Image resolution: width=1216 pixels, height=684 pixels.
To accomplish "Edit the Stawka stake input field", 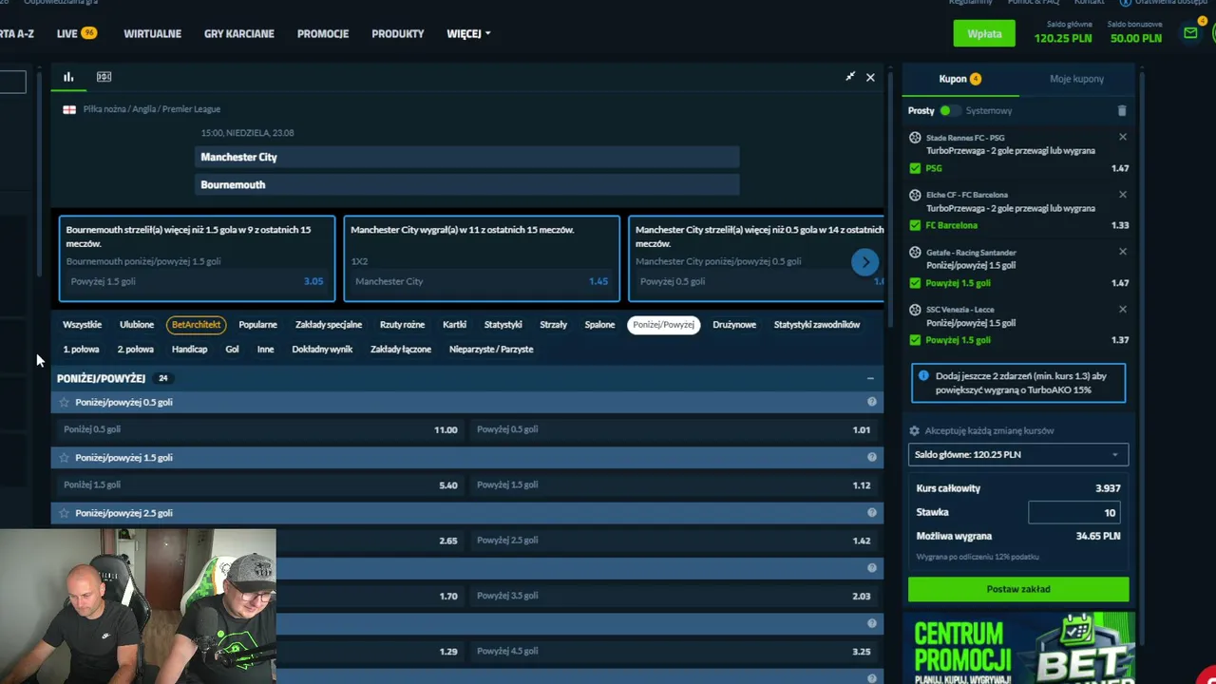I will 1074,512.
